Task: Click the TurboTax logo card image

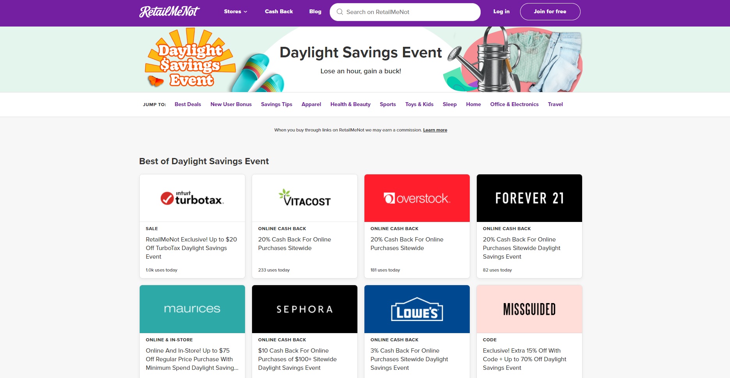Action: click(x=192, y=198)
